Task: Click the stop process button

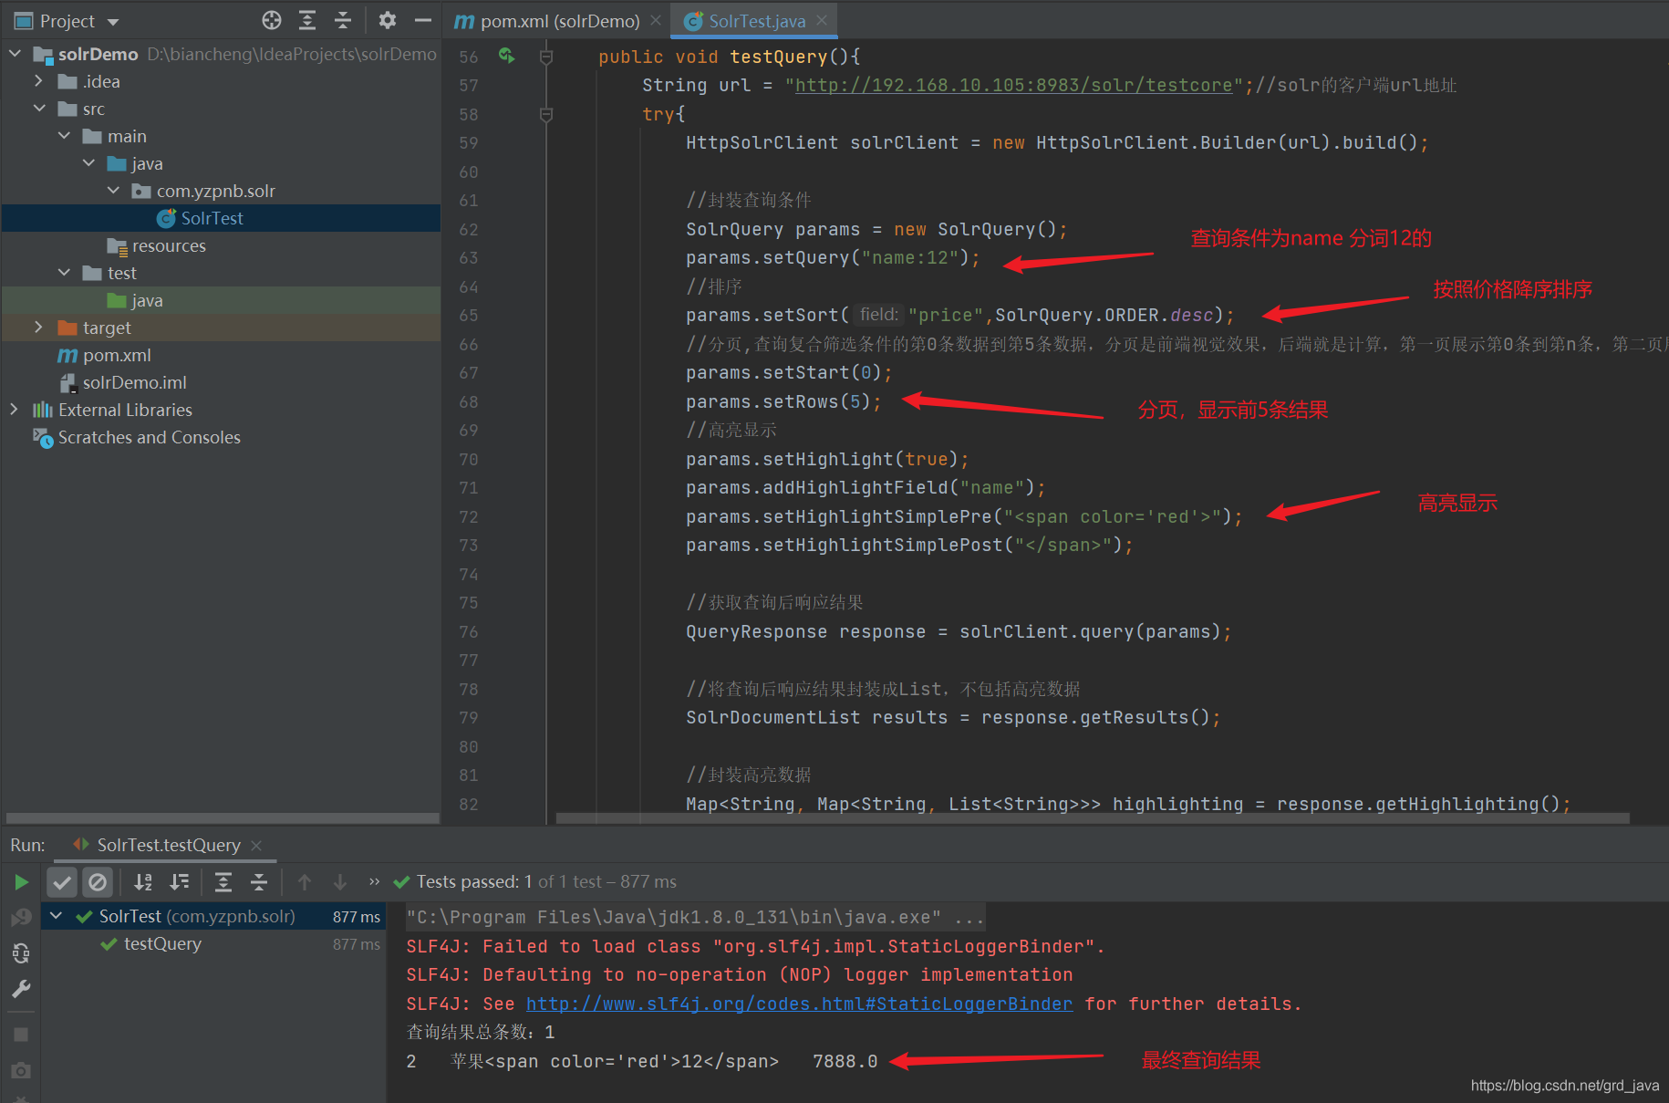Action: pyautogui.click(x=21, y=1035)
